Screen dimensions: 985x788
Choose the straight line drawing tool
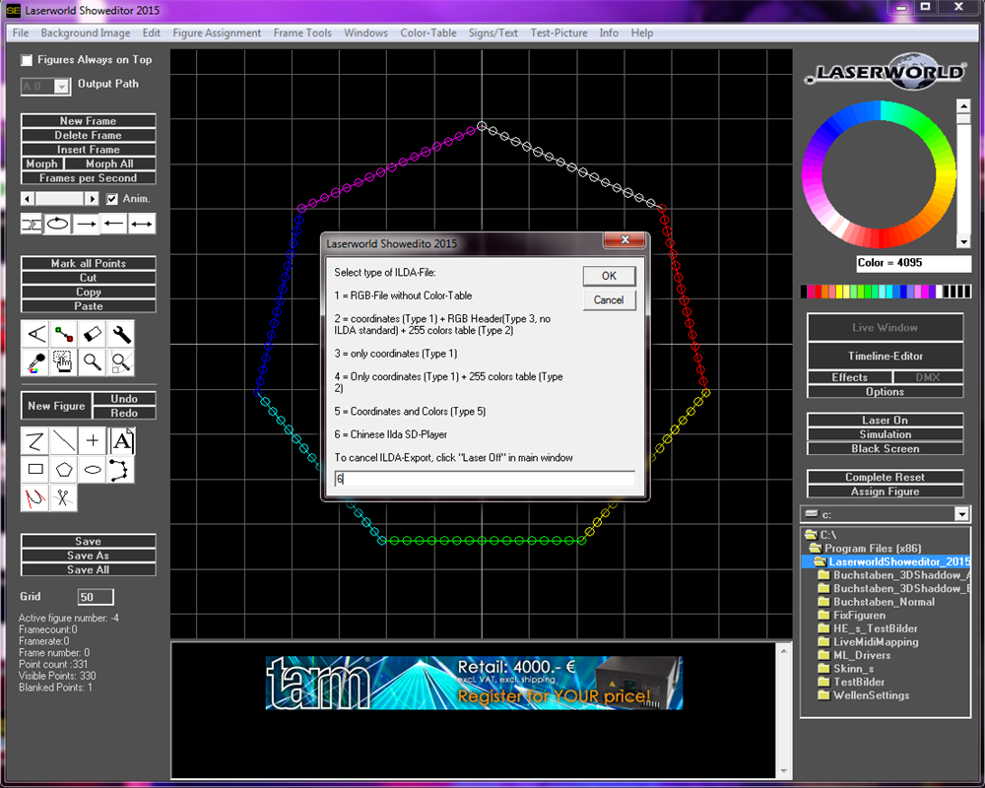tap(63, 441)
